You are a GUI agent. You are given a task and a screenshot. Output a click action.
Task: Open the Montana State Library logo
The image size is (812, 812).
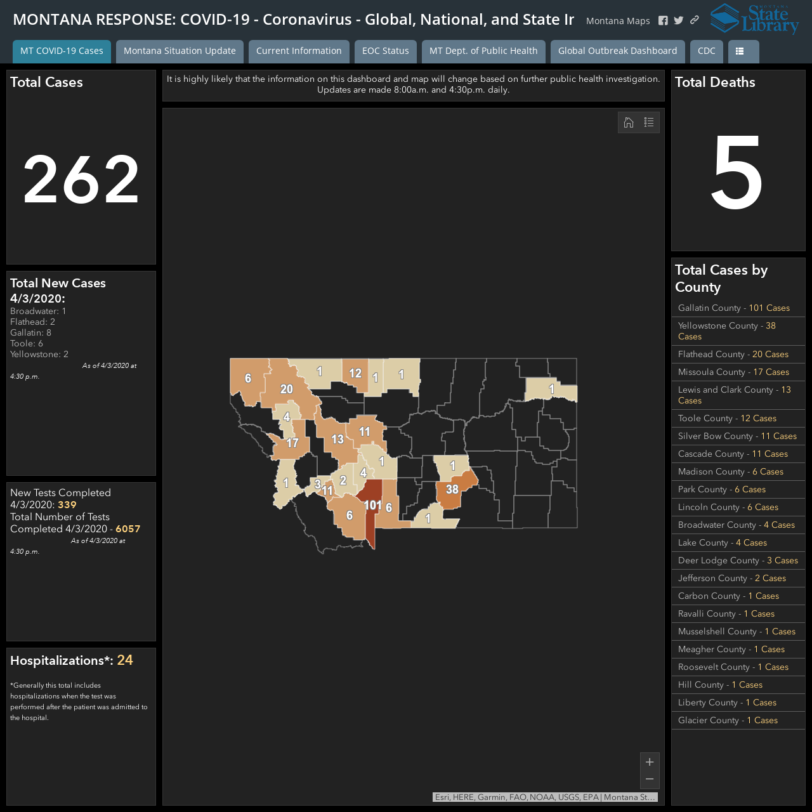[754, 18]
